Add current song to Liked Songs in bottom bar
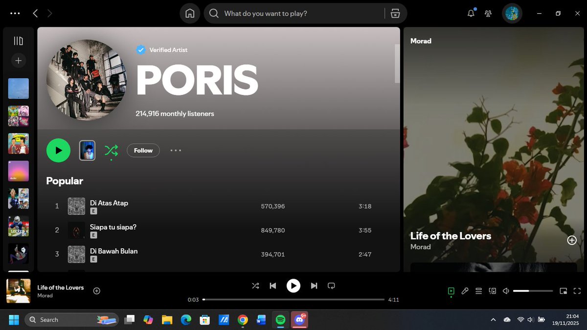The height and width of the screenshot is (330, 587). pyautogui.click(x=97, y=291)
